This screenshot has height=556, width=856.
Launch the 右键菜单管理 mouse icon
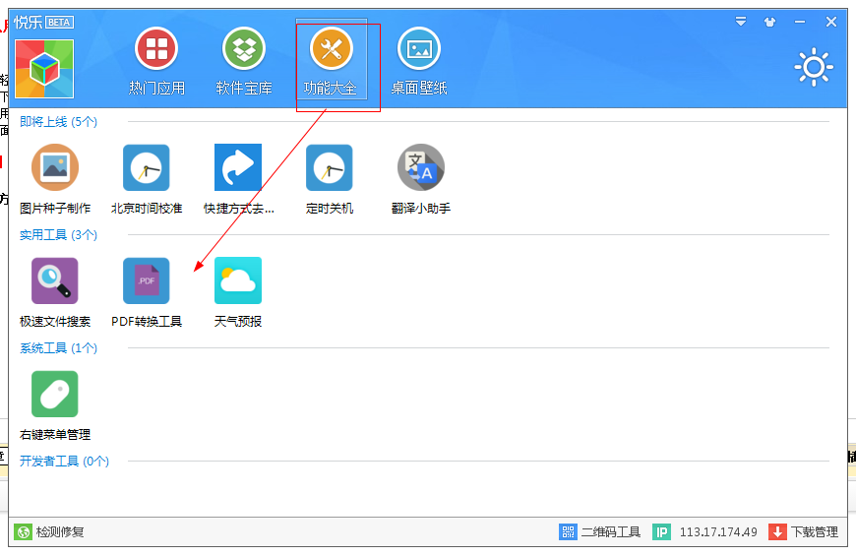click(54, 394)
